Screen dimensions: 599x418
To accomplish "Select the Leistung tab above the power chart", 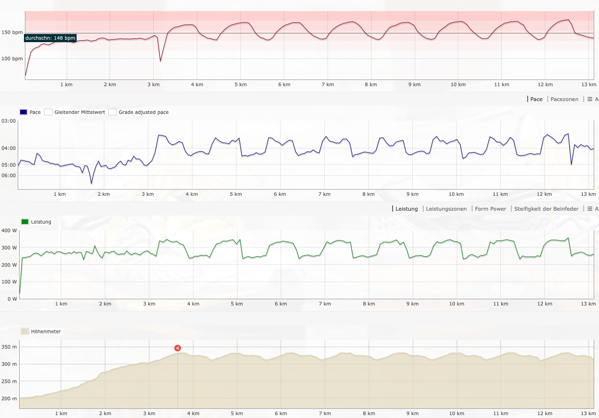I will pos(406,209).
